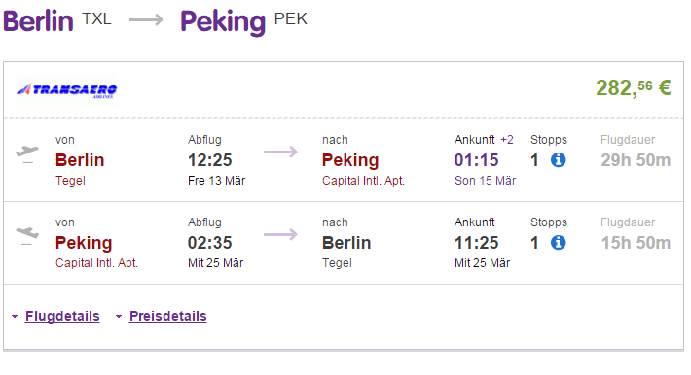Viewport: 691px width, 375px height.
Task: Click the outbound Peking destination name
Action: (x=350, y=160)
